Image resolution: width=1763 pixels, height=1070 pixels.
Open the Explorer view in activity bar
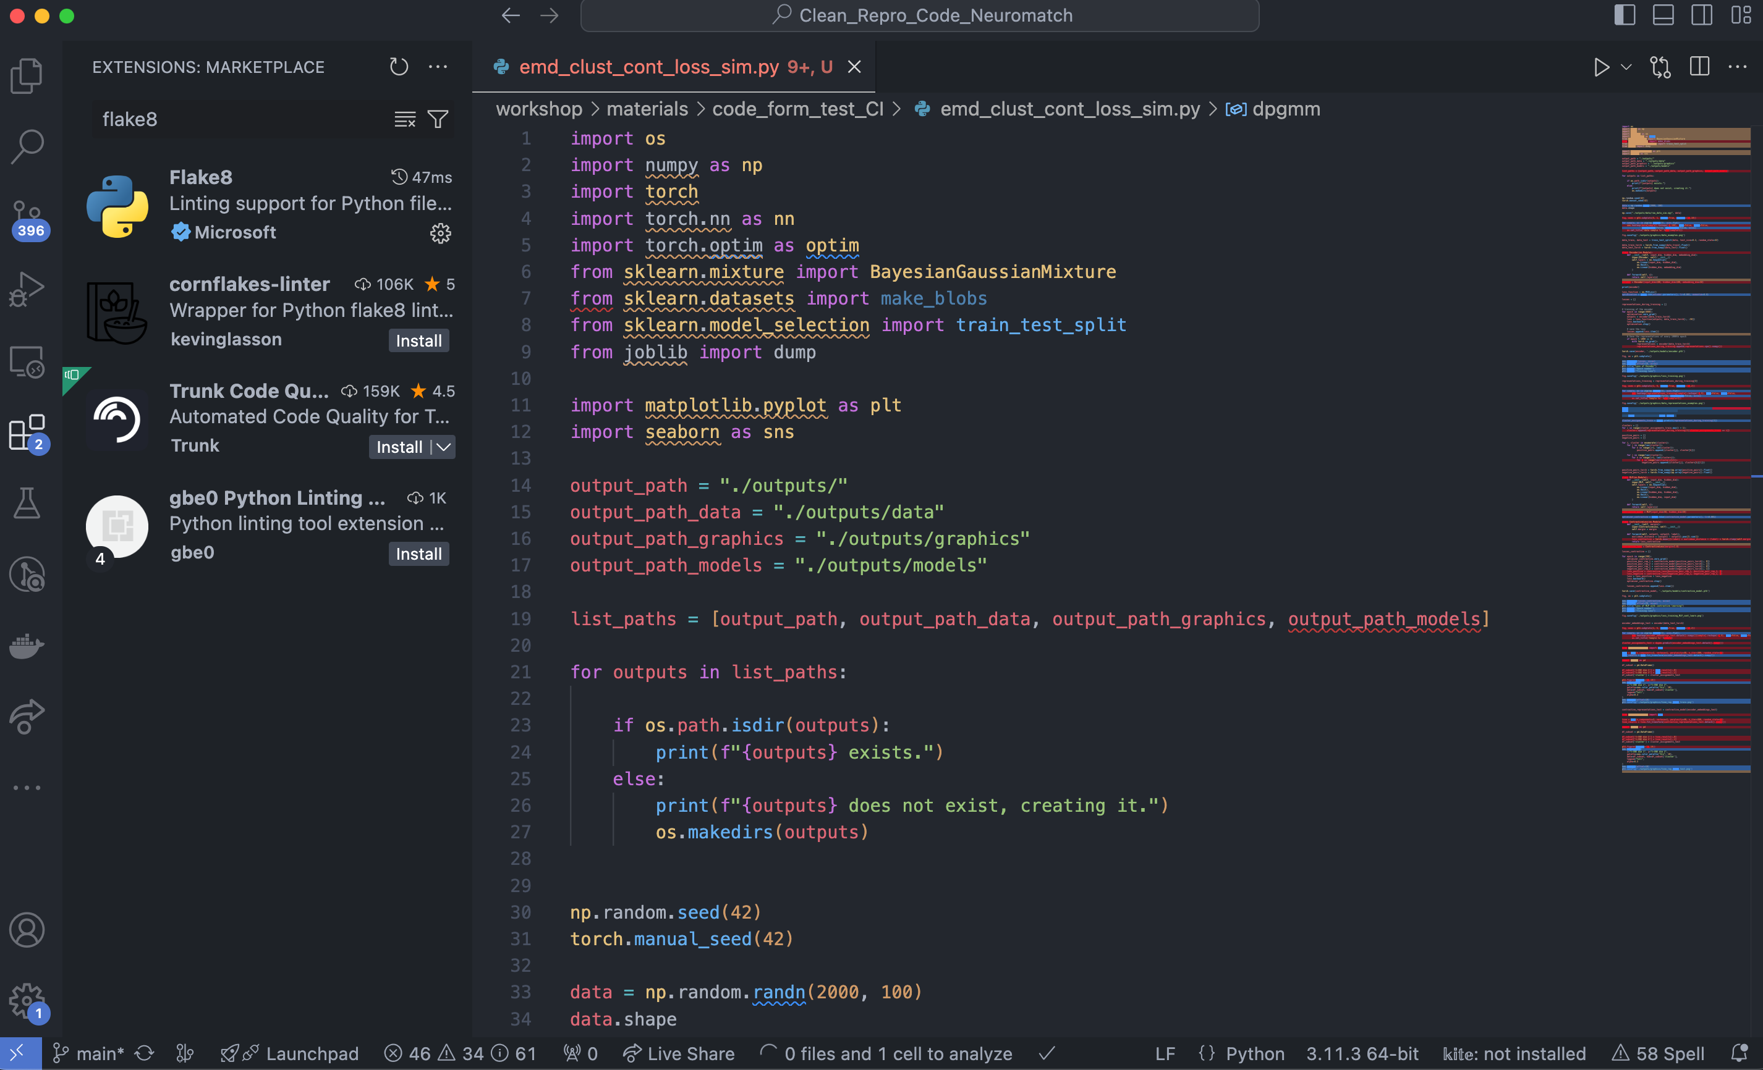coord(27,75)
